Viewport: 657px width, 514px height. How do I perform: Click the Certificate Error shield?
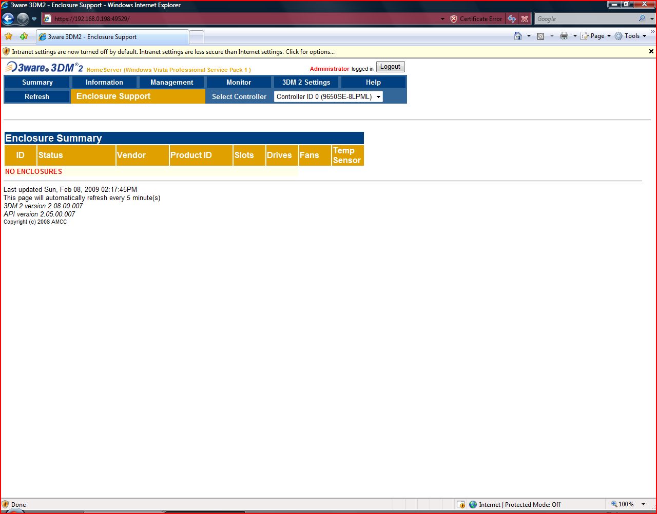tap(454, 19)
